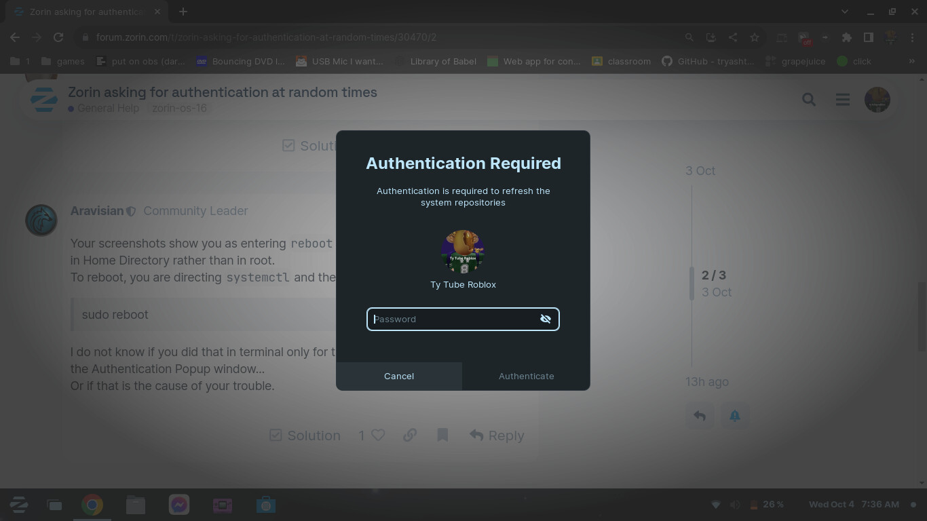Toggle the topic notification bell

click(735, 416)
